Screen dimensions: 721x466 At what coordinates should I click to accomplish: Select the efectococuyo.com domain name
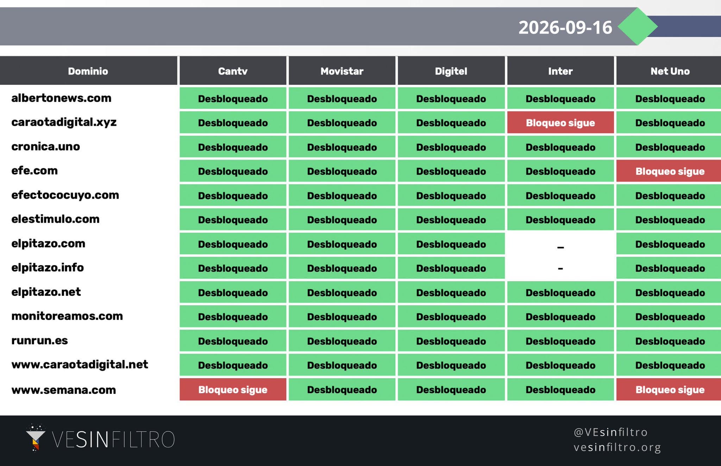click(x=65, y=195)
